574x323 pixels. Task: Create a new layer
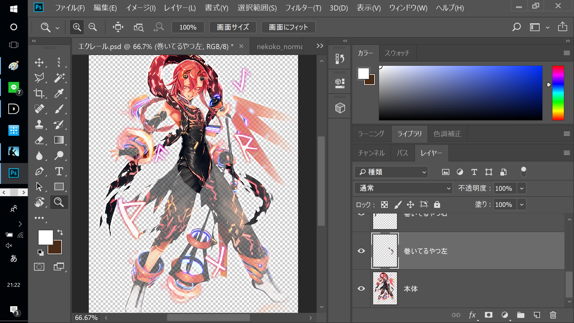(537, 315)
